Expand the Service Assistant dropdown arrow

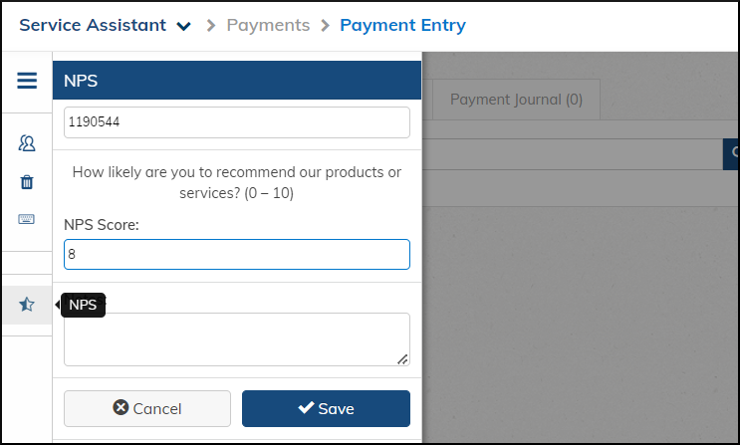183,27
